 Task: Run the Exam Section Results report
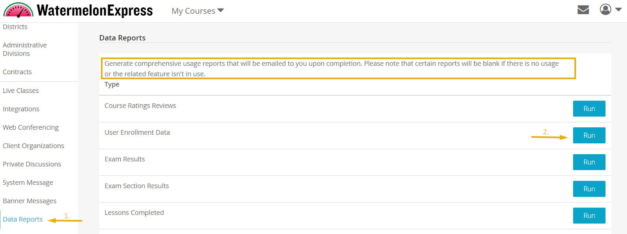tap(589, 189)
